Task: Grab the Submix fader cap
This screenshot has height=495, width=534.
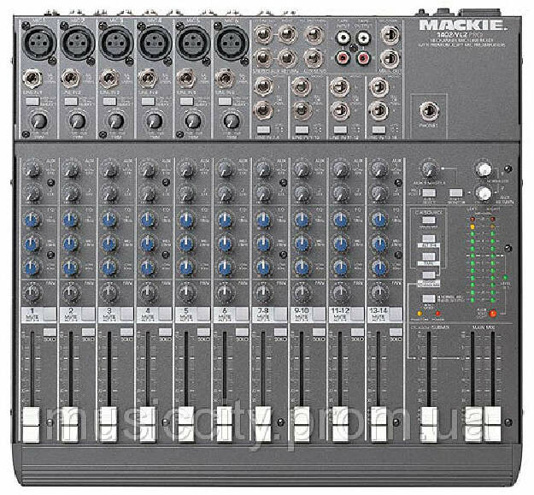Action: [x=429, y=424]
